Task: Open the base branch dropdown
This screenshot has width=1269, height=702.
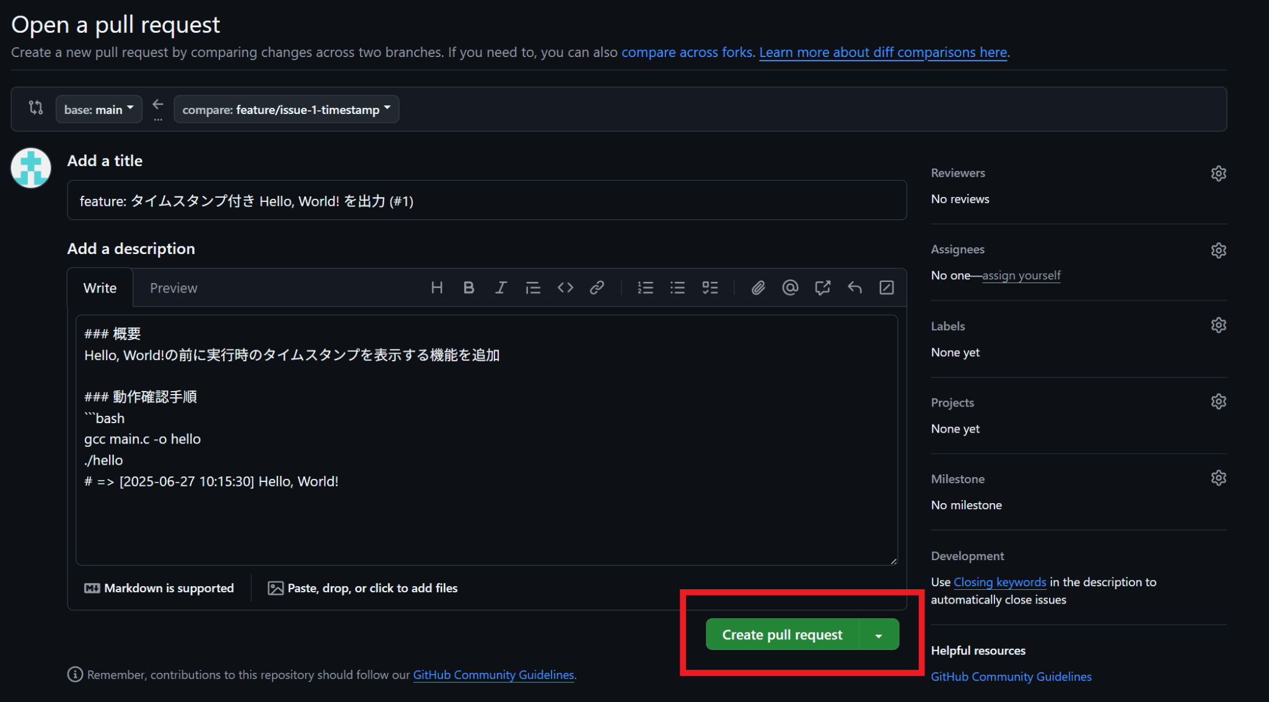Action: 99,109
